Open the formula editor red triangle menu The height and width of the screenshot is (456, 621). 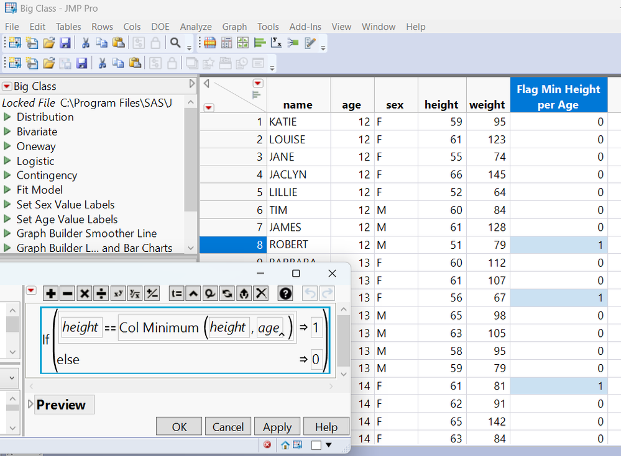(x=31, y=291)
